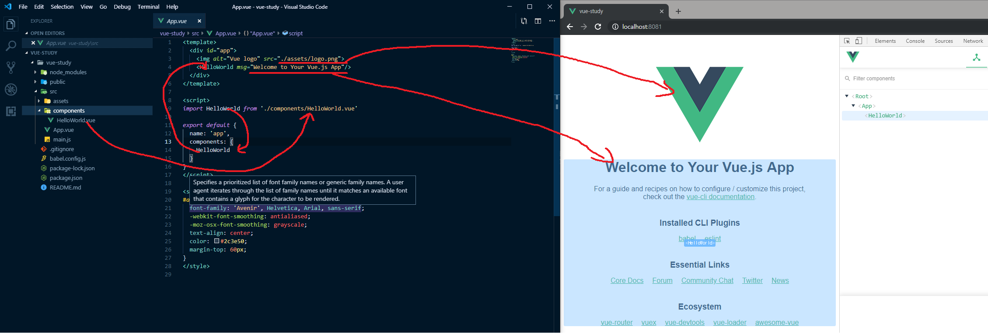This screenshot has height=334, width=988.
Task: Click browser Back arrow button
Action: (569, 27)
